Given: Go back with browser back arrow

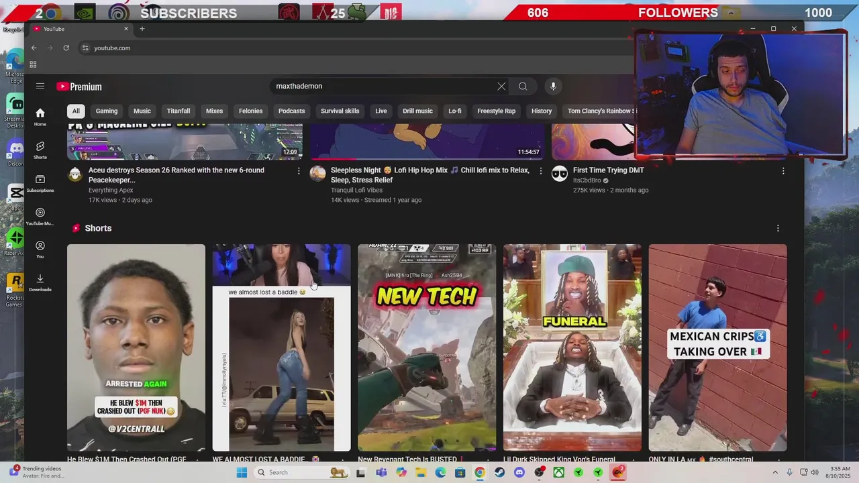Looking at the screenshot, I should 34,48.
